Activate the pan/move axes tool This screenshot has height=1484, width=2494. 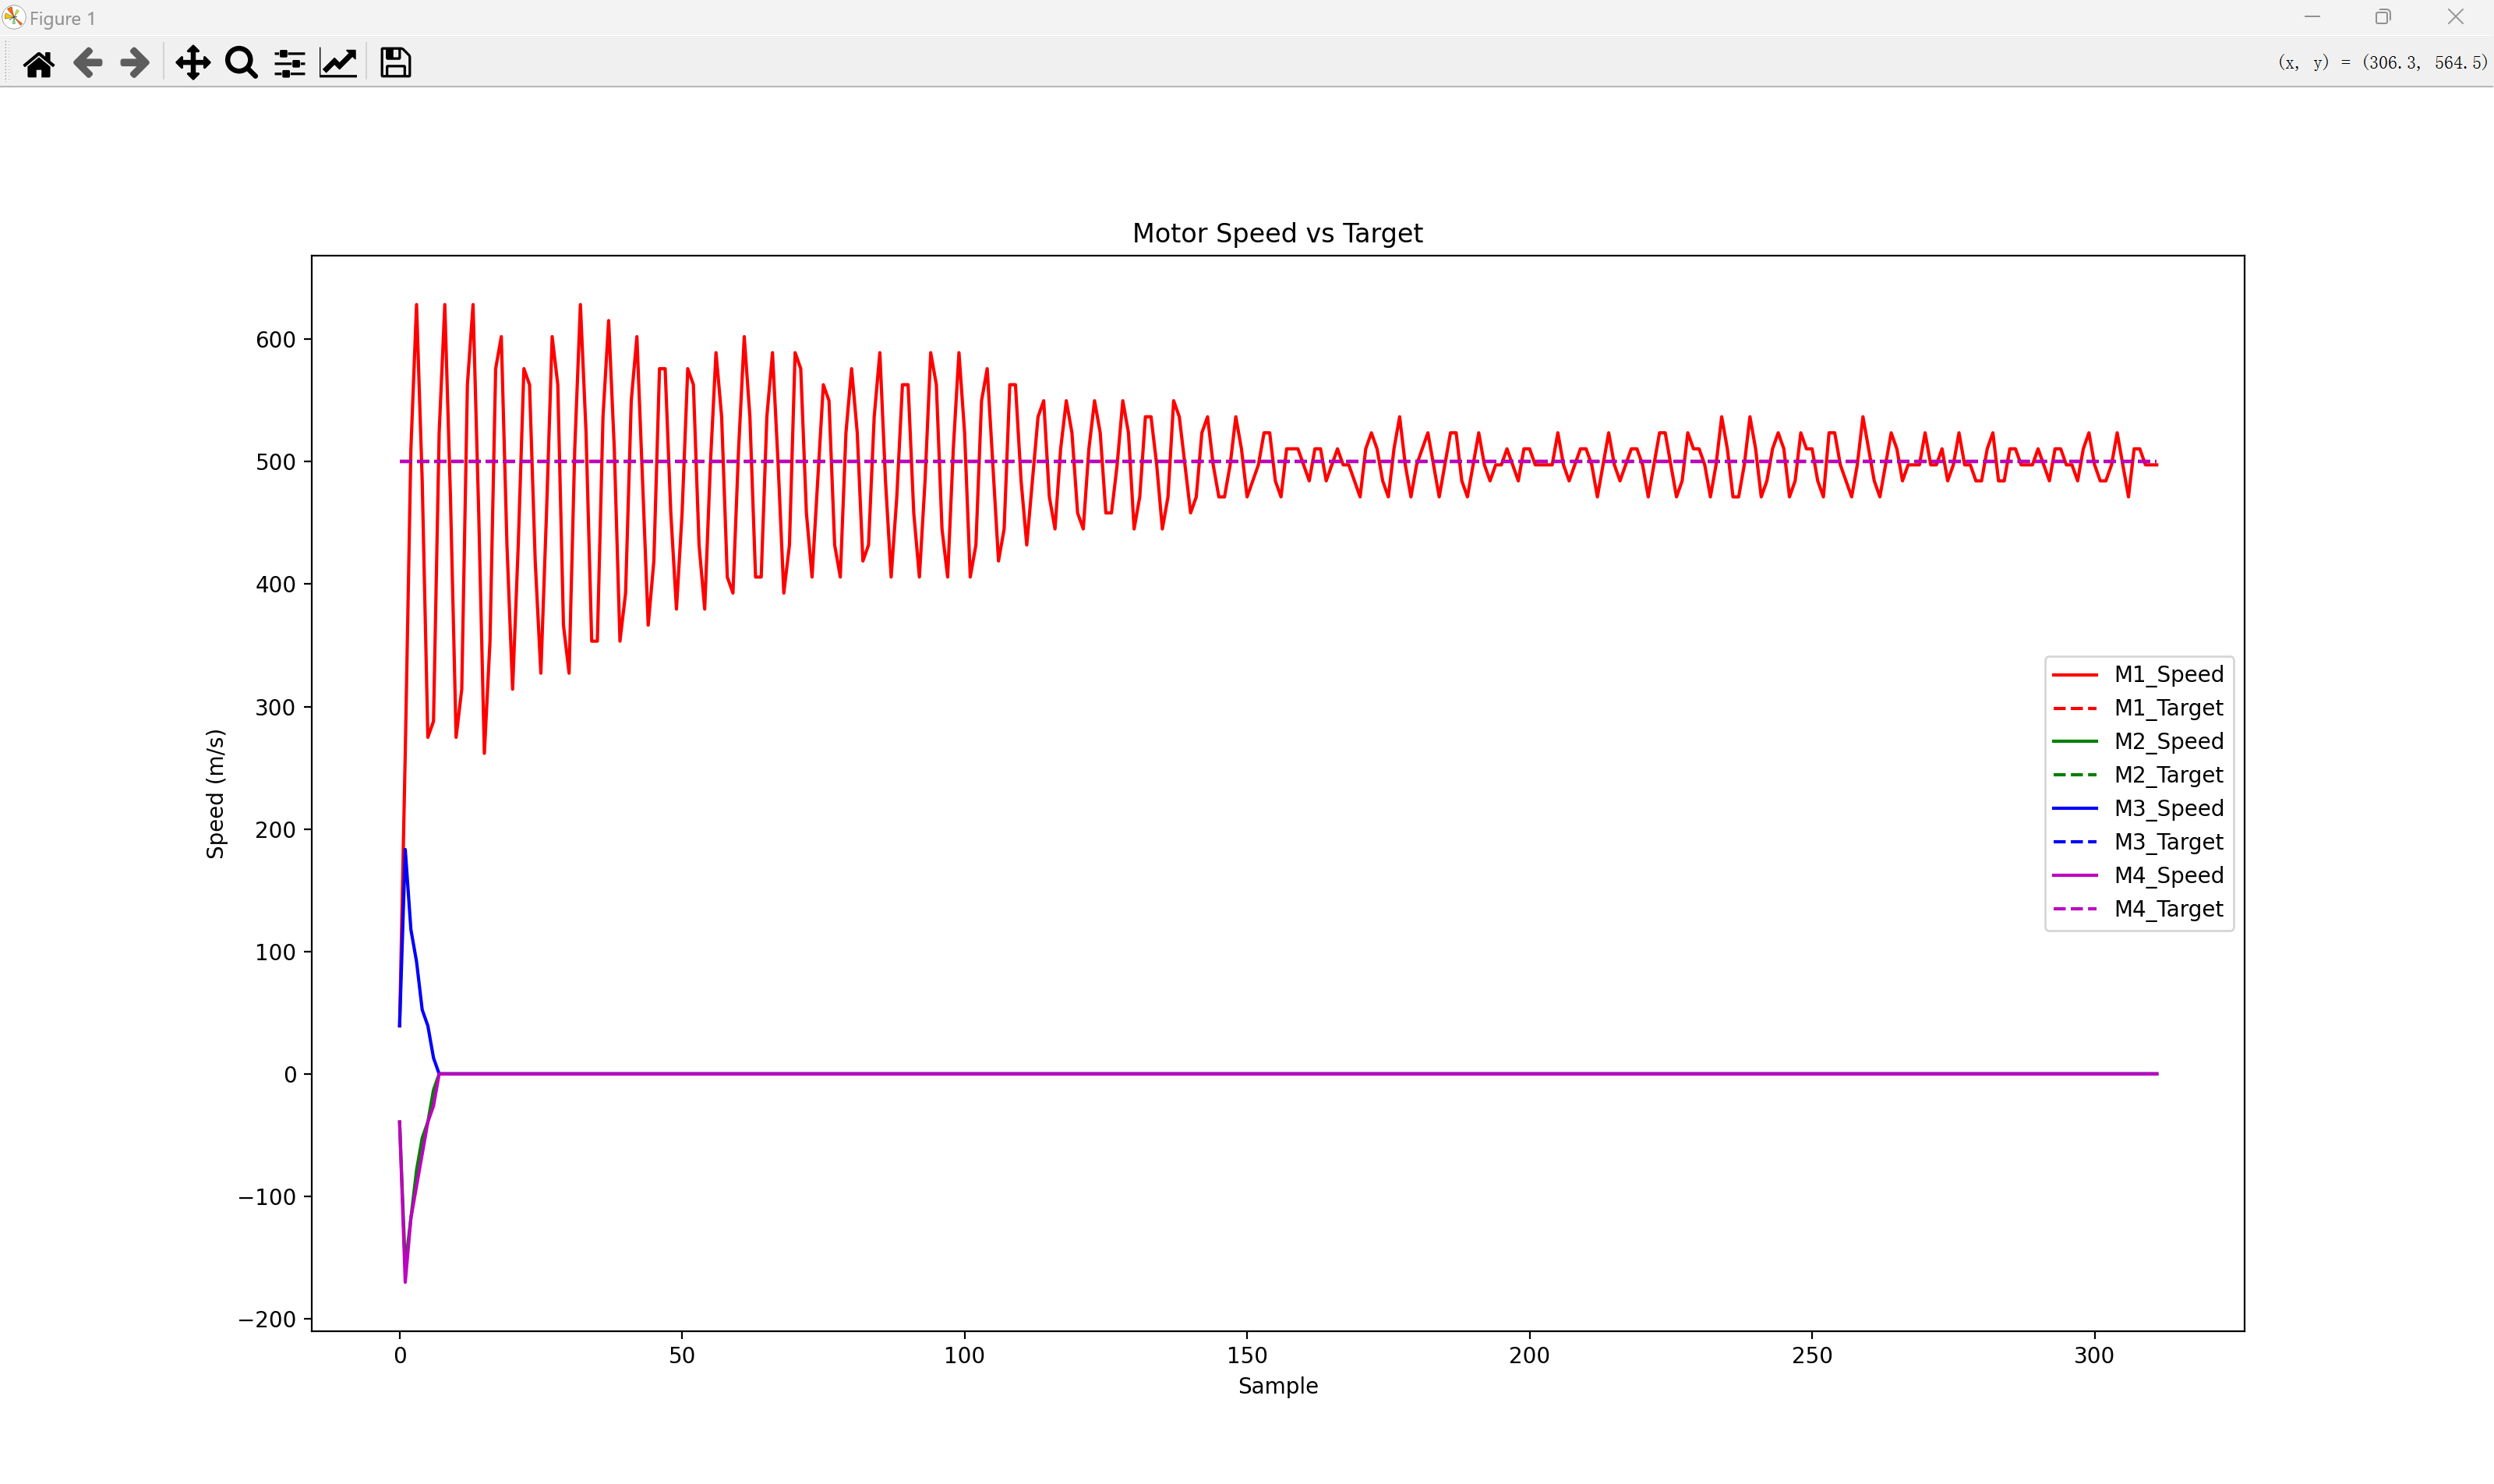[x=193, y=63]
